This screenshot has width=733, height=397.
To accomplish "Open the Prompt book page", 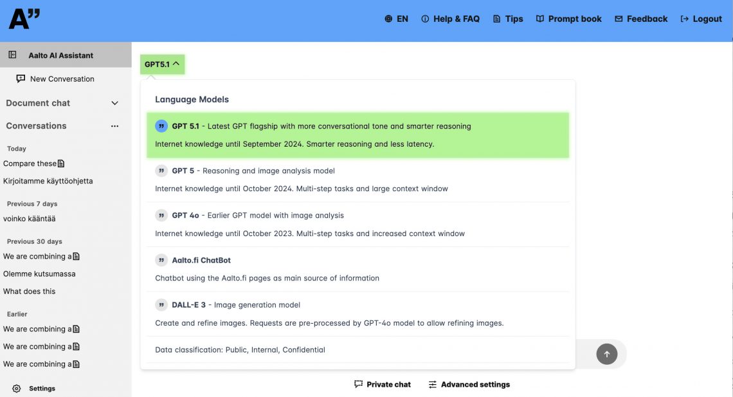I will click(568, 19).
